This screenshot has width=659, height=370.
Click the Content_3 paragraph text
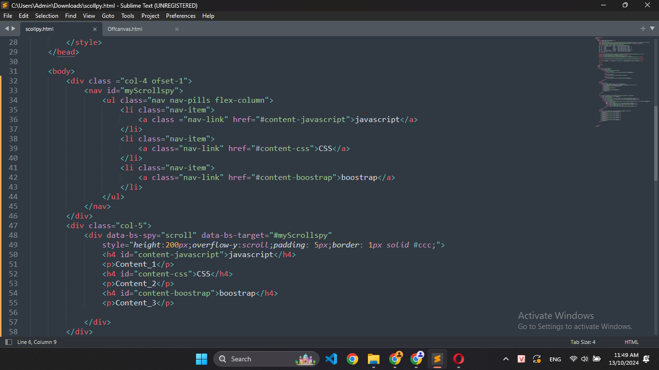pyautogui.click(x=136, y=303)
